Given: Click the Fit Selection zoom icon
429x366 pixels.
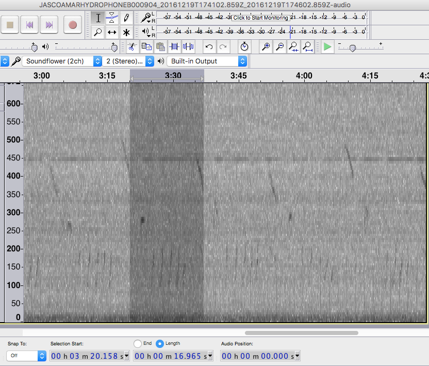Looking at the screenshot, I should coord(293,46).
